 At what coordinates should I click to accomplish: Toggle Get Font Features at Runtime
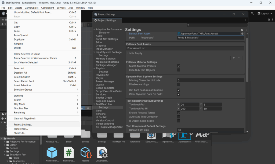[x=179, y=90]
